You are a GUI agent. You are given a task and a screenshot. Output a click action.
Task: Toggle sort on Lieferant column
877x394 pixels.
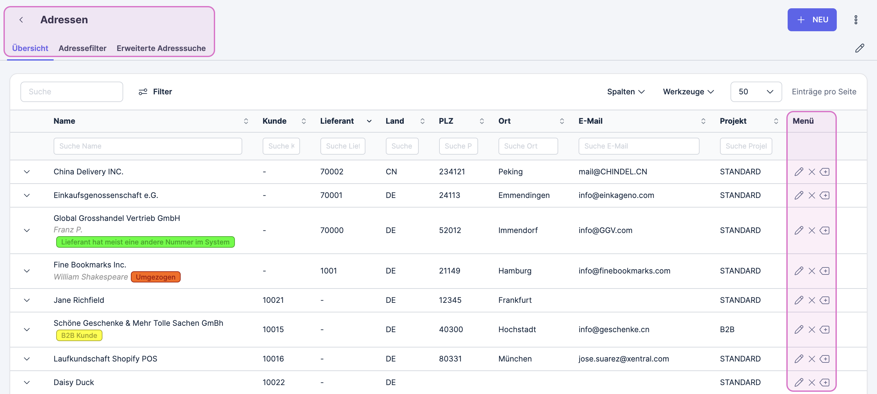(369, 121)
